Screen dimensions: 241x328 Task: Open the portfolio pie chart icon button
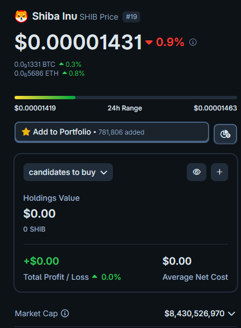[225, 134]
